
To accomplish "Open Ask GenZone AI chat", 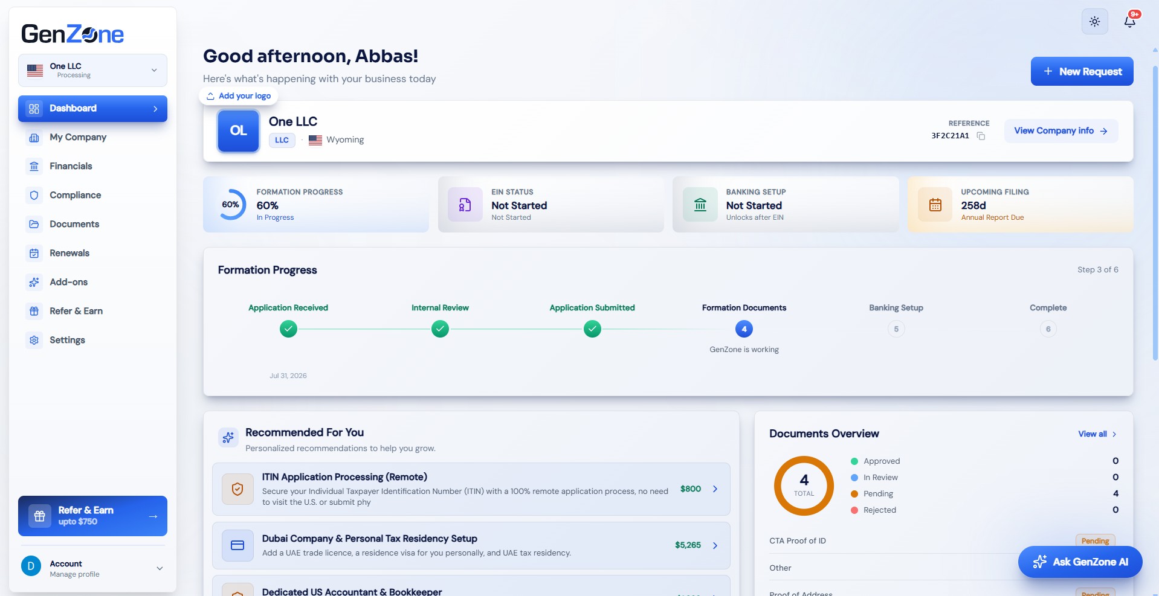I will 1080,562.
